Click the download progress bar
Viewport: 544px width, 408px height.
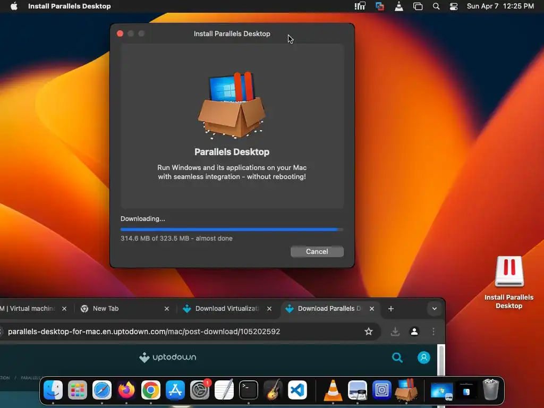click(x=232, y=229)
